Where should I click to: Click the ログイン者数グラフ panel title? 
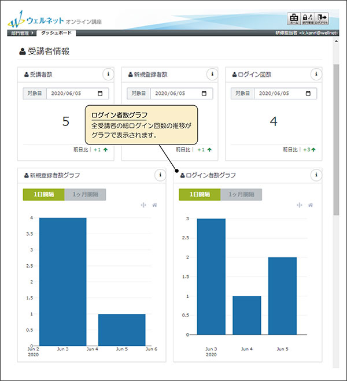208,175
